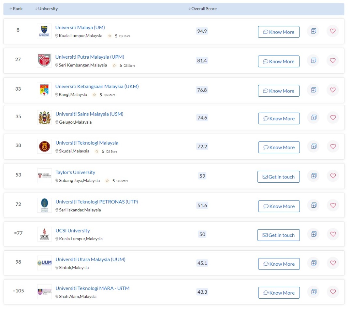
Task: Click Universiti Teknologi Malaysia logo
Action: [x=44, y=147]
